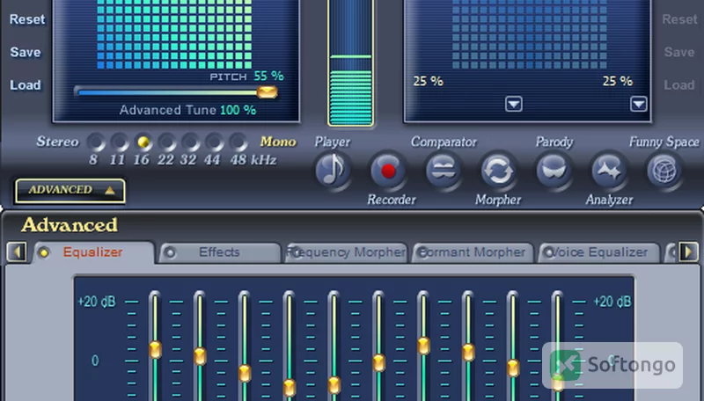Screen dimensions: 704x401
Task: Launch the Morpher circular arrows icon
Action: [x=498, y=171]
